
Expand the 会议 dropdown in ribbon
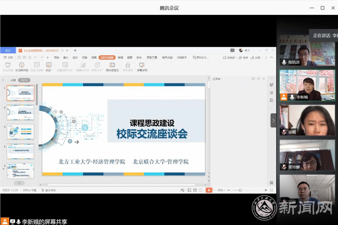coord(49,70)
